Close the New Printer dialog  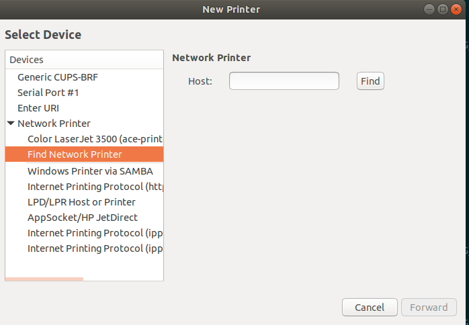coord(456,9)
